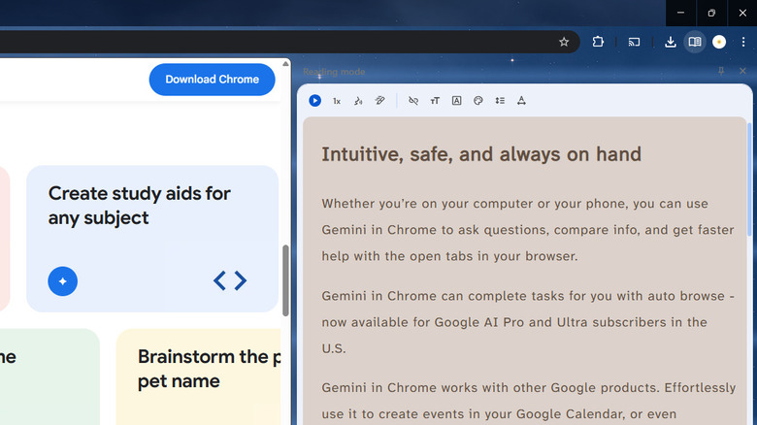
Task: Open the 1x voice speed menu
Action: [x=337, y=101]
